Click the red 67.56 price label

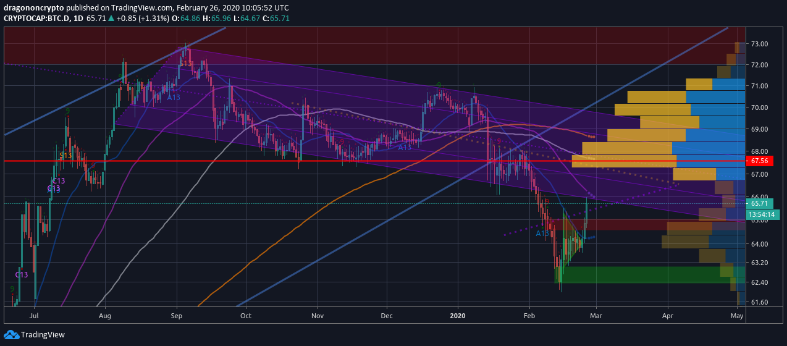click(x=759, y=161)
